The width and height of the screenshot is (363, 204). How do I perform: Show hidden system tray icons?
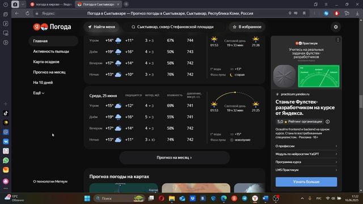pyautogui.click(x=302, y=198)
